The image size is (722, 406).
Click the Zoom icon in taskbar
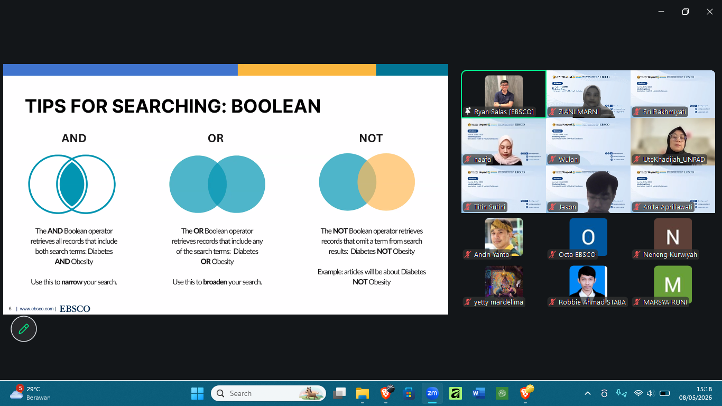point(432,393)
